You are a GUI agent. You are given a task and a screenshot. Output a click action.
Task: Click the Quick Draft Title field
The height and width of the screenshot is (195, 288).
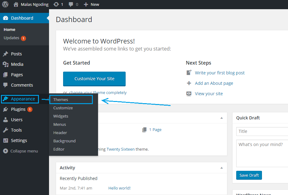click(262, 131)
